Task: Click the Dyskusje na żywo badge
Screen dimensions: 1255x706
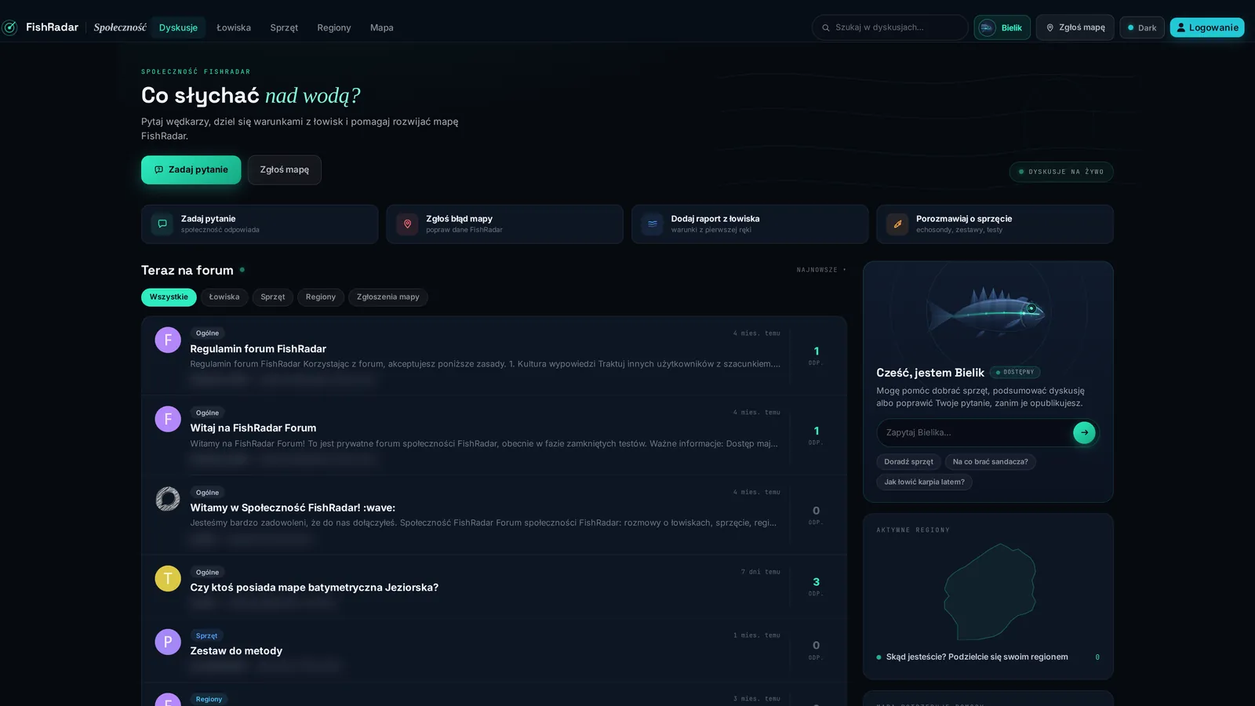Action: pos(1061,172)
